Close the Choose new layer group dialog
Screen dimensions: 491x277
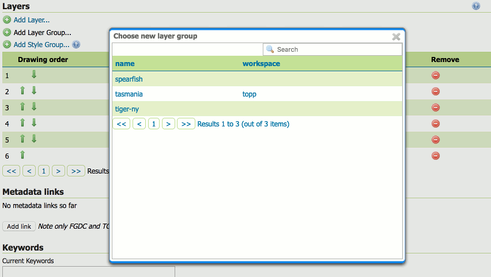point(396,37)
